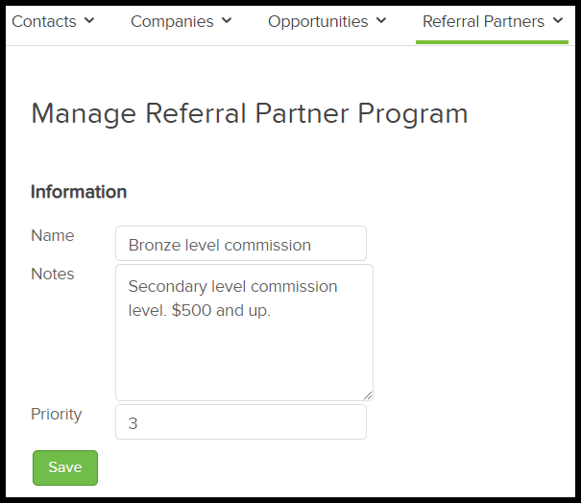Select the Companies menu item

coord(173,21)
